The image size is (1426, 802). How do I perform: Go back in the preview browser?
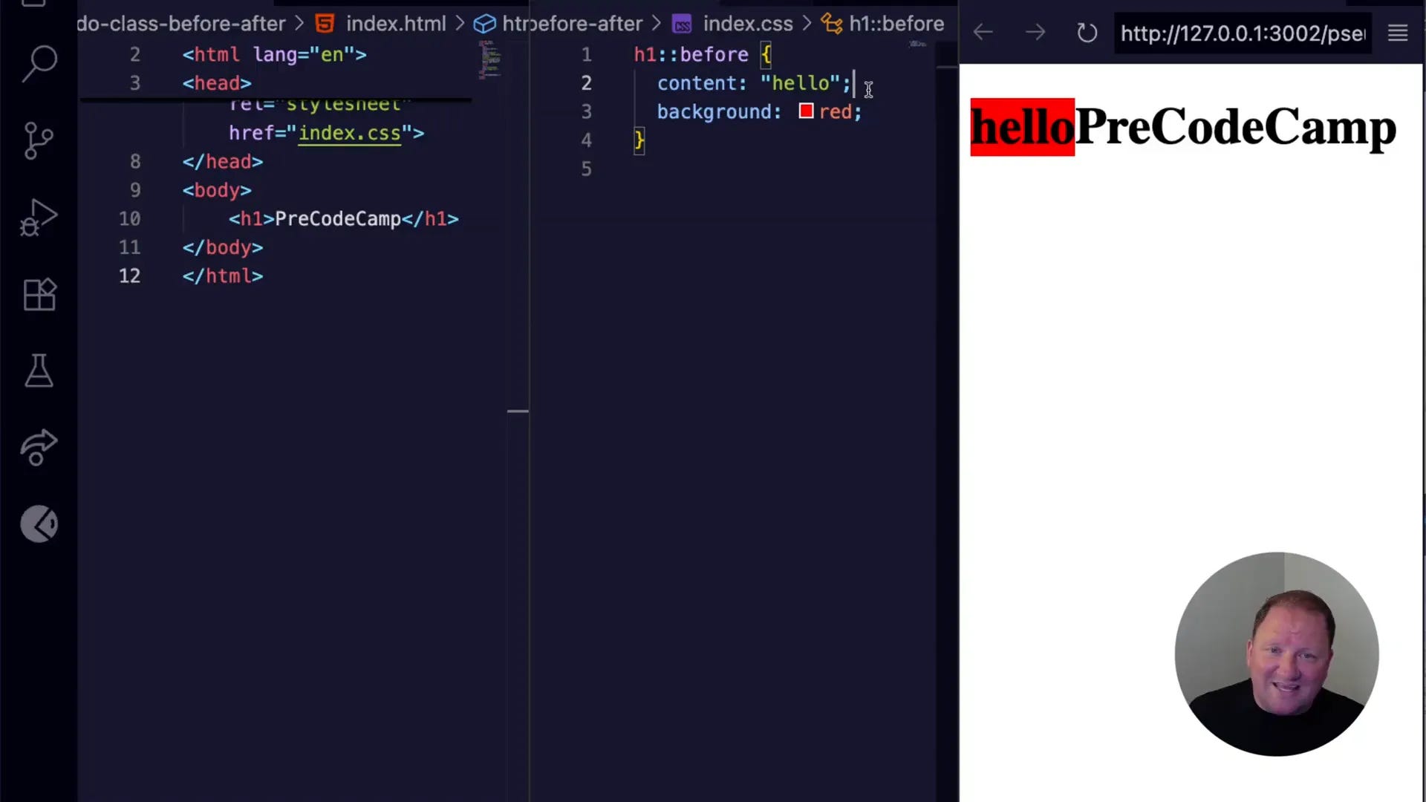[983, 33]
